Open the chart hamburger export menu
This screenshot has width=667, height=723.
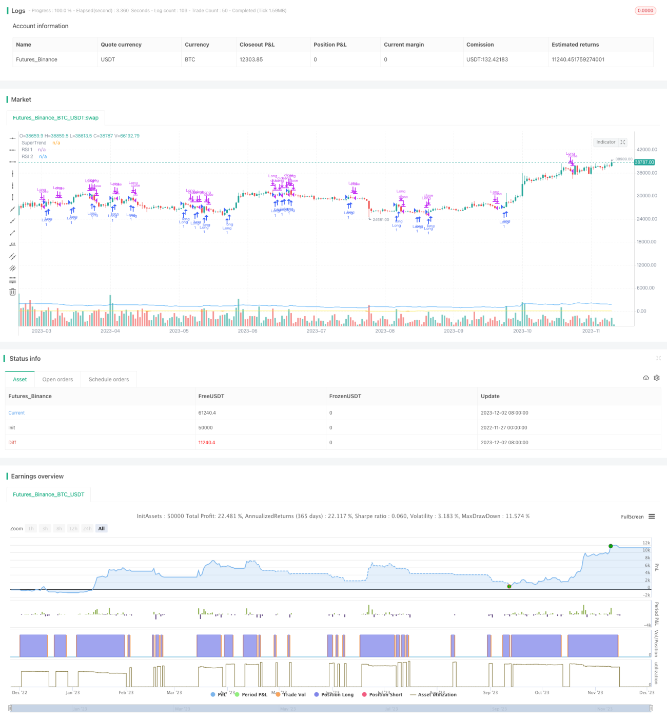click(652, 517)
